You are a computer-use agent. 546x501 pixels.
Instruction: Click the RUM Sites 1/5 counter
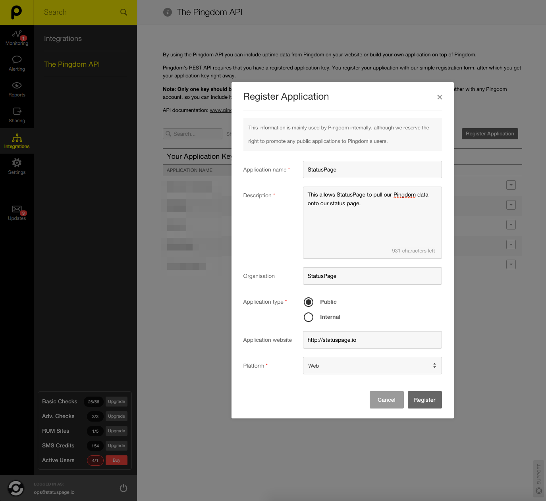click(x=95, y=431)
